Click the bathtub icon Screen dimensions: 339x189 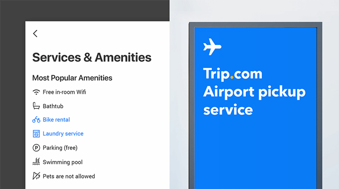pos(36,106)
